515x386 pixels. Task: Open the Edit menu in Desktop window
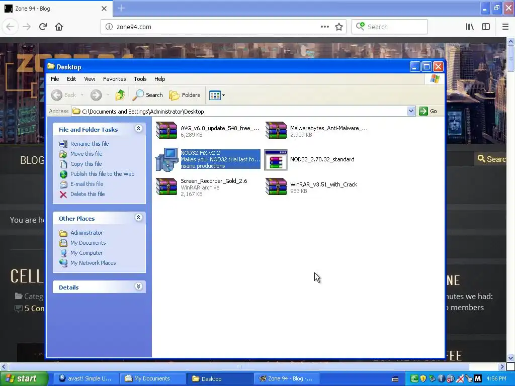(x=71, y=79)
